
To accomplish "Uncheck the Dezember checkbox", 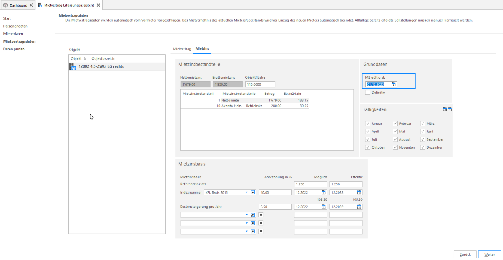I will click(423, 147).
